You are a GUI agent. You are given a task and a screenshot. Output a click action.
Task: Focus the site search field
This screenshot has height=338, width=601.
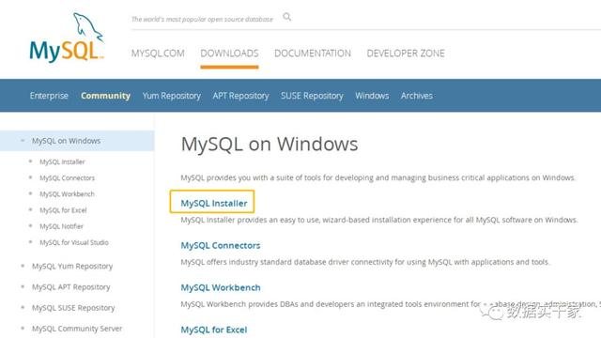pyautogui.click(x=203, y=19)
